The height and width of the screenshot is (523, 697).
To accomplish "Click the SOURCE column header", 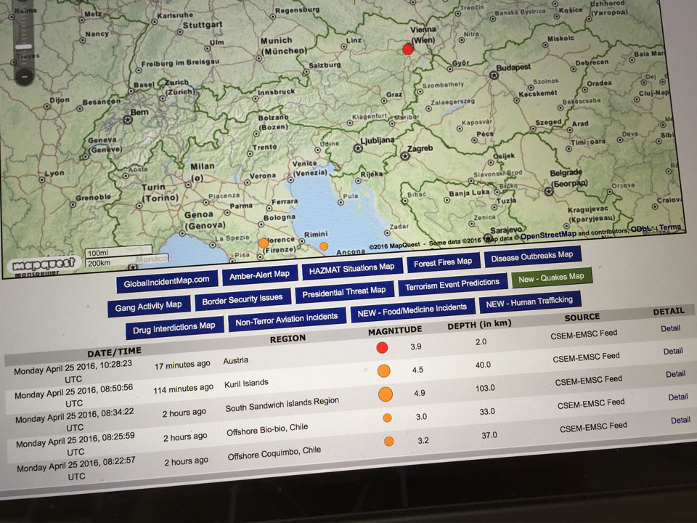I will [x=582, y=317].
